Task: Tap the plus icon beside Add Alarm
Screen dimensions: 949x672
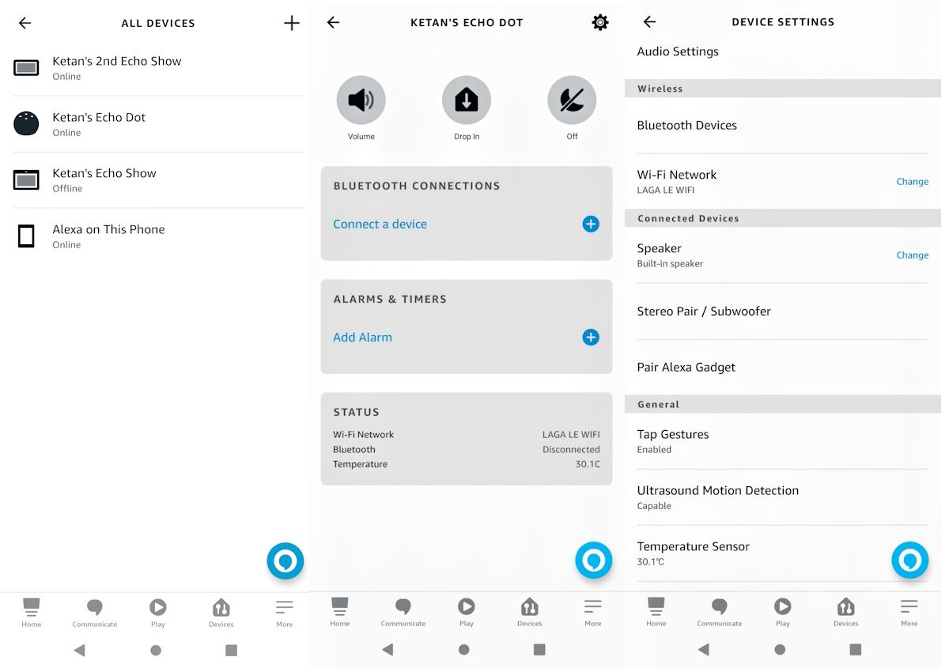Action: coord(591,338)
